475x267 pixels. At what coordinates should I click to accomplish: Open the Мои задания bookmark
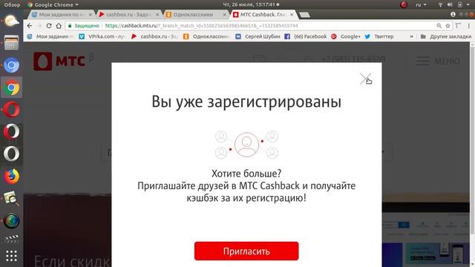pyautogui.click(x=50, y=36)
